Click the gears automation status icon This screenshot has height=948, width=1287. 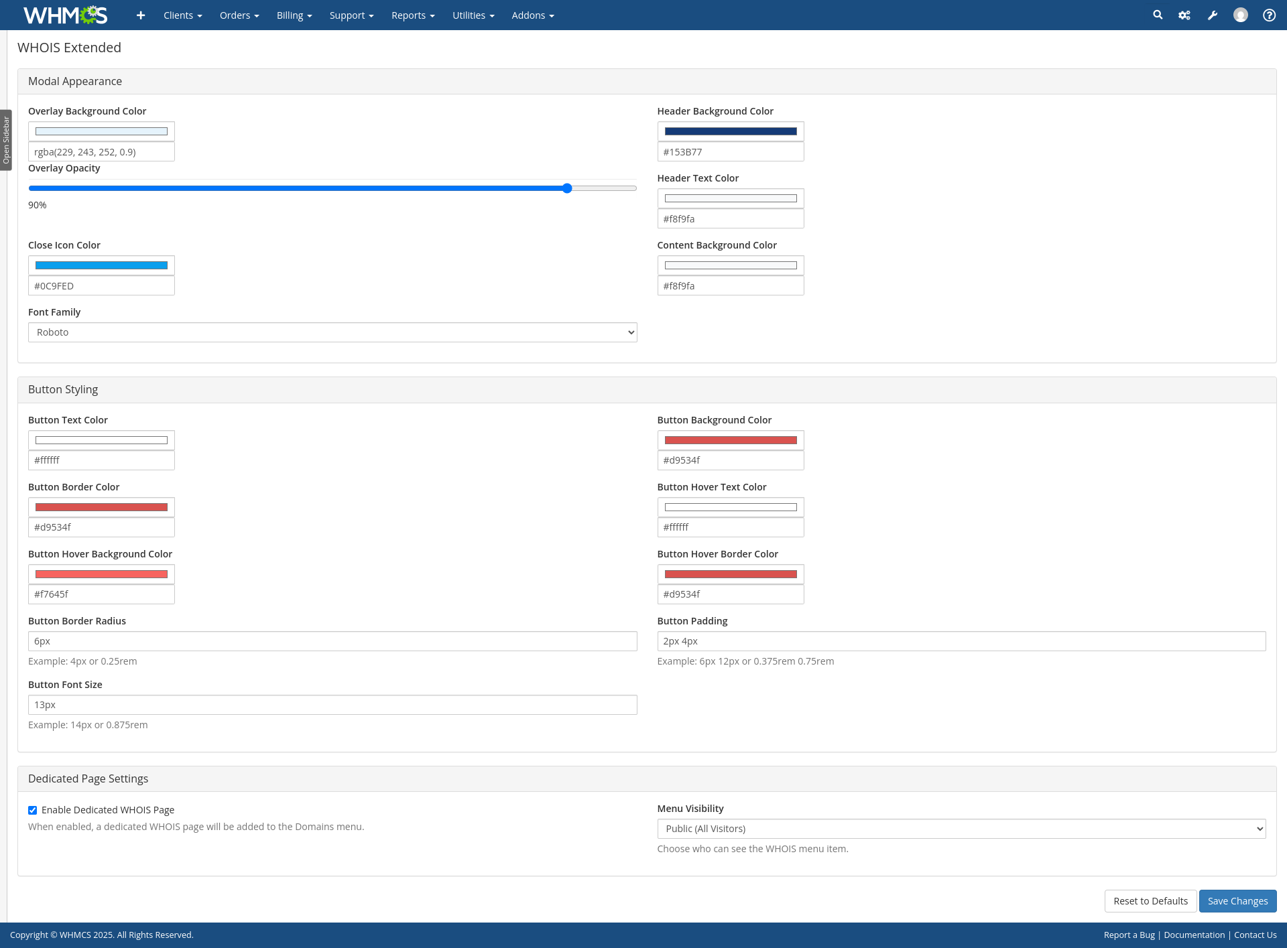click(x=1184, y=15)
